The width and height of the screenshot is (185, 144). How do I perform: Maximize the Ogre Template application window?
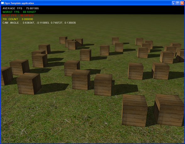point(178,3)
